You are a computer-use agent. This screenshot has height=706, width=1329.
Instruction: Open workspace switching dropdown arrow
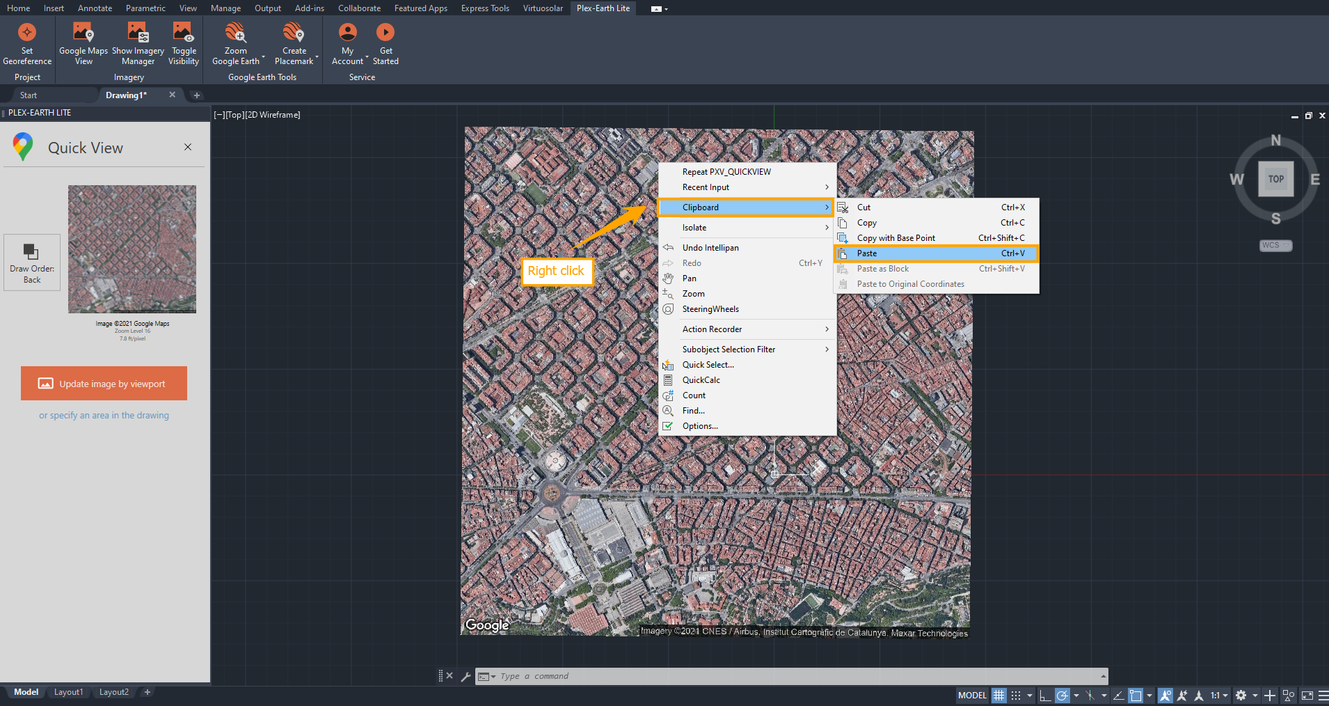[1255, 695]
